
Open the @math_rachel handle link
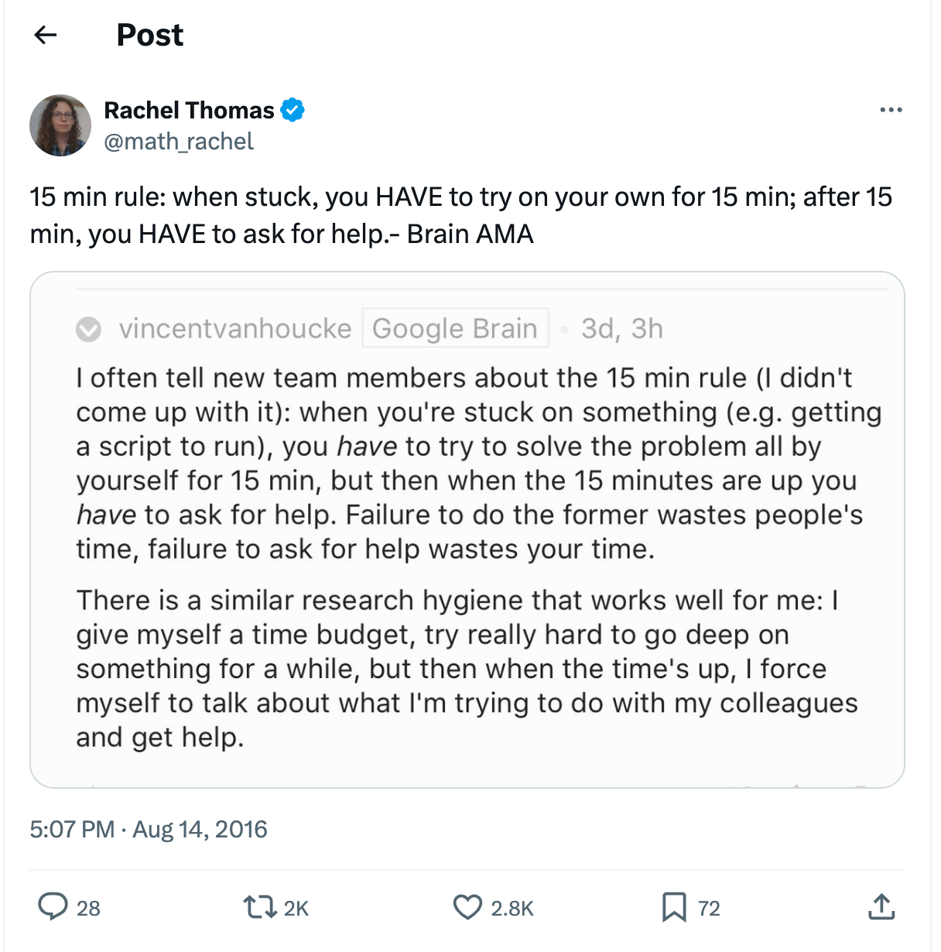point(179,142)
